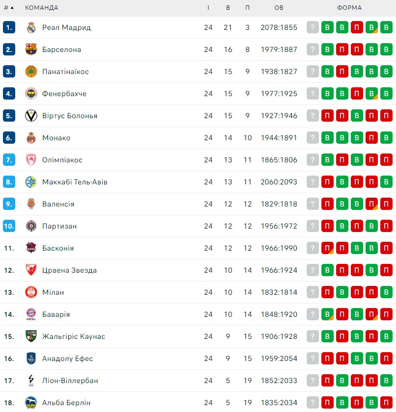This screenshot has height=412, width=396.
Task: Click the blue rank 1 position badge
Action: (9, 27)
